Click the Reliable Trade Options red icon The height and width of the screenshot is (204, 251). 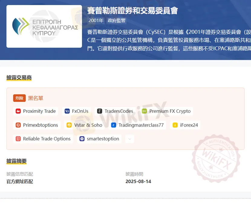[x=18, y=139]
